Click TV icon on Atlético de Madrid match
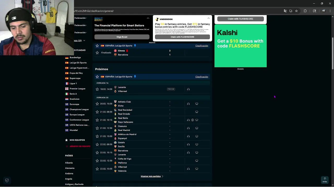This screenshot has height=187, width=334. [197, 136]
